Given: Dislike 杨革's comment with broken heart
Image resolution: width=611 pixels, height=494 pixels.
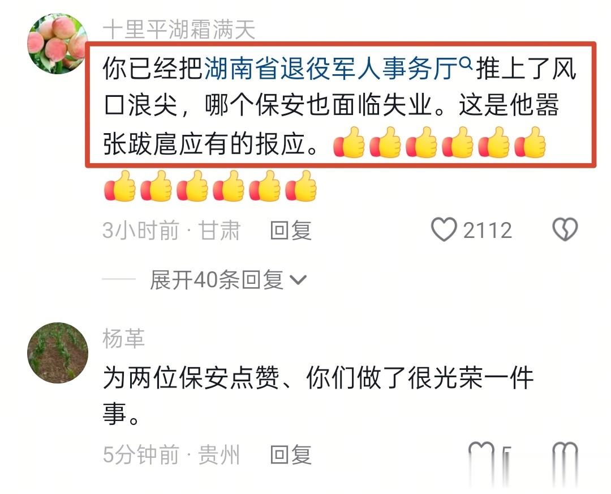Looking at the screenshot, I should [x=565, y=454].
